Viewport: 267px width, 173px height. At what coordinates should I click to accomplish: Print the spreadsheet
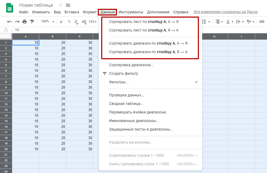click(25, 22)
